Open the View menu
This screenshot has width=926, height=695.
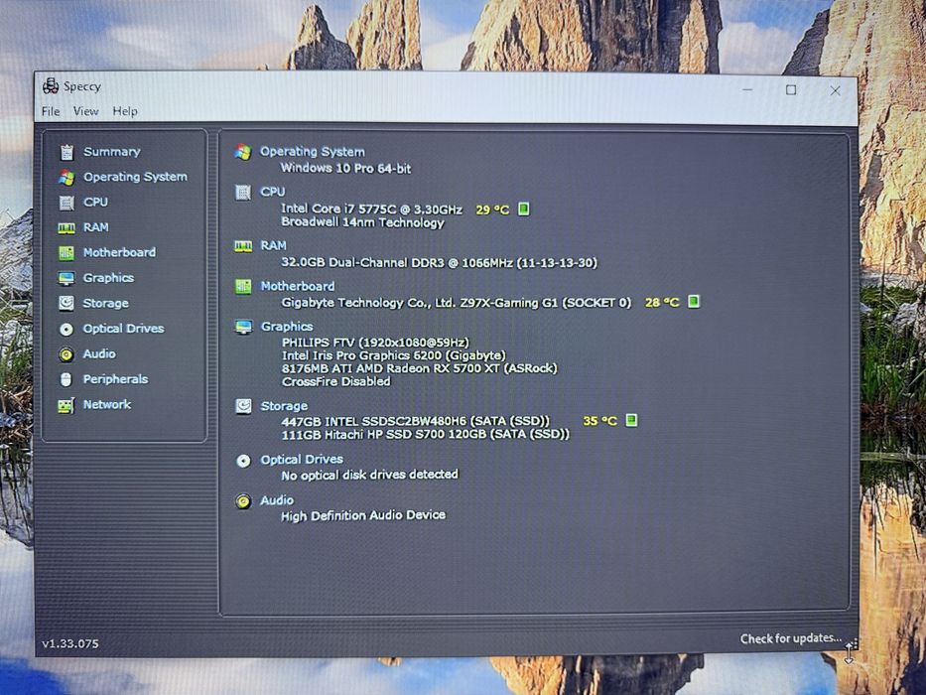point(86,111)
